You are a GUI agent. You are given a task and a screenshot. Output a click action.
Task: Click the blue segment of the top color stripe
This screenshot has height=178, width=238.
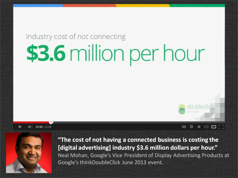click(x=38, y=6)
